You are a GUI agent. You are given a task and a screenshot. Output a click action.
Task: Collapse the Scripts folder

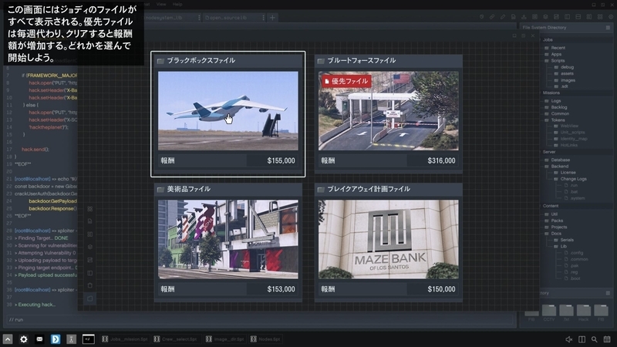click(555, 61)
